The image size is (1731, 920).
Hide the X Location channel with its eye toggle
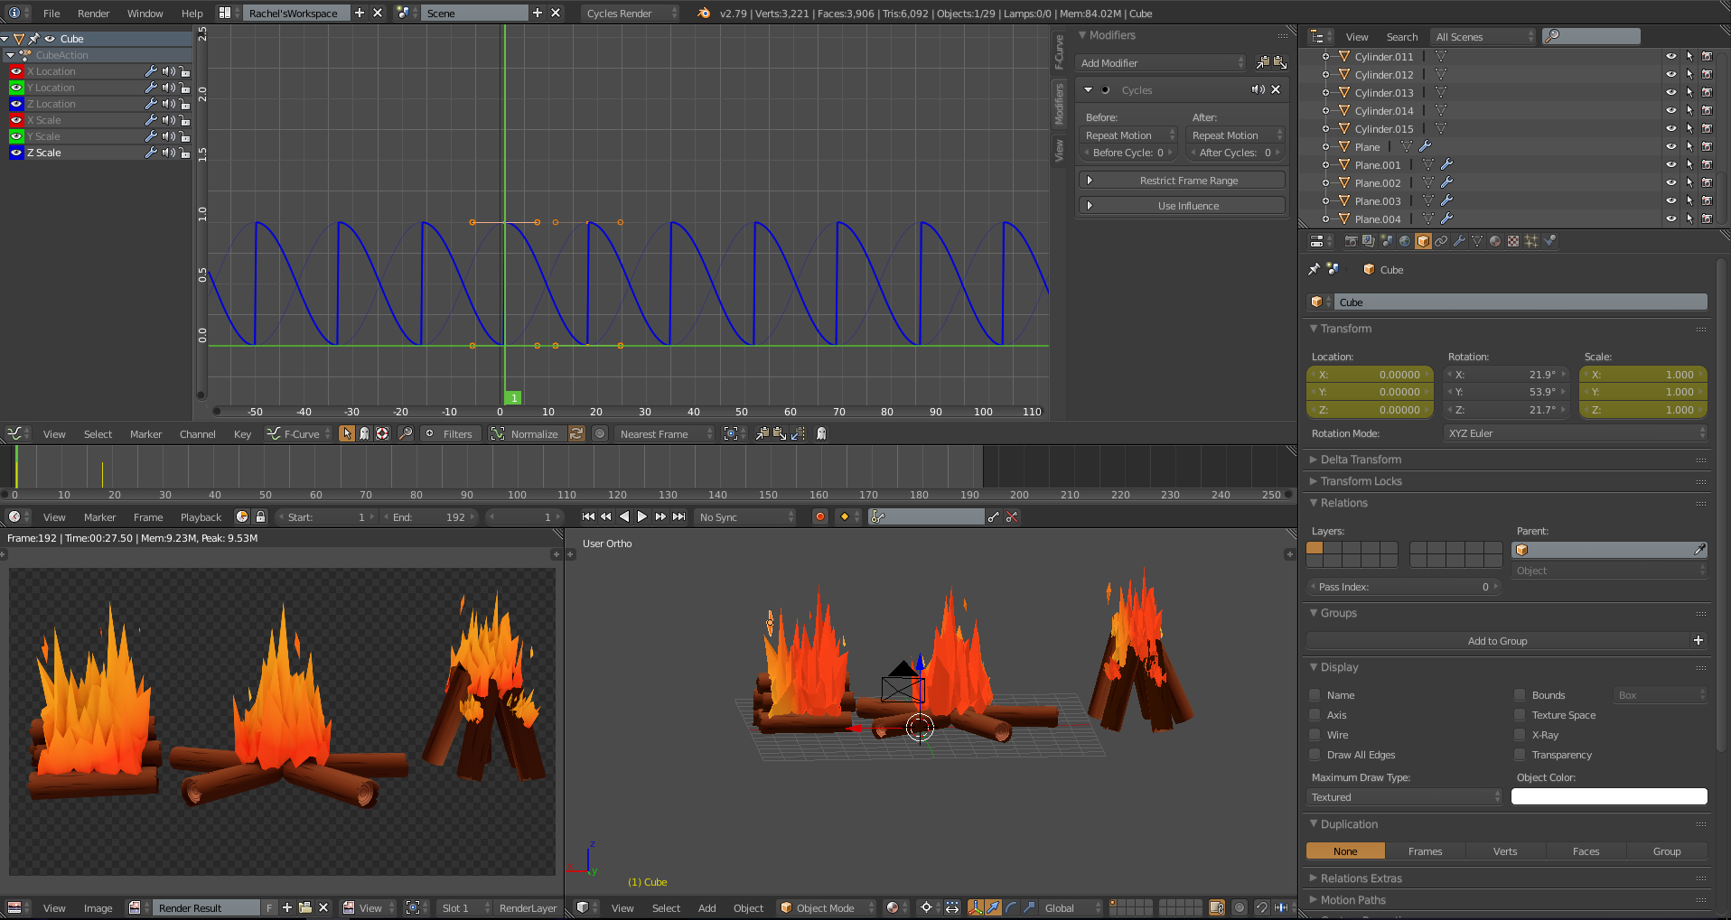tap(15, 71)
